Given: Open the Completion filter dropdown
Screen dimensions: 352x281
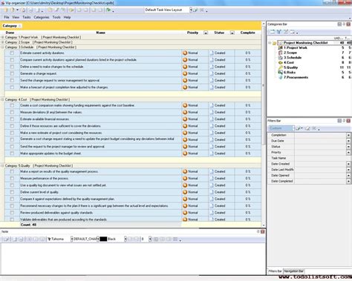Looking at the screenshot, I should point(348,135).
